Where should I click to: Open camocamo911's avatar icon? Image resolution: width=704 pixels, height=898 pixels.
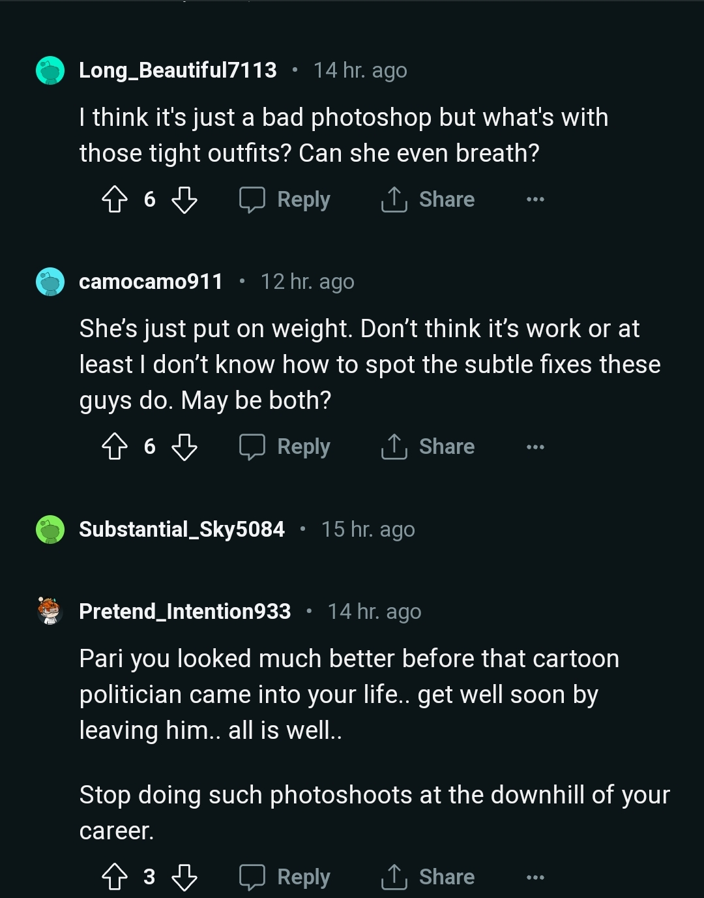coord(50,282)
